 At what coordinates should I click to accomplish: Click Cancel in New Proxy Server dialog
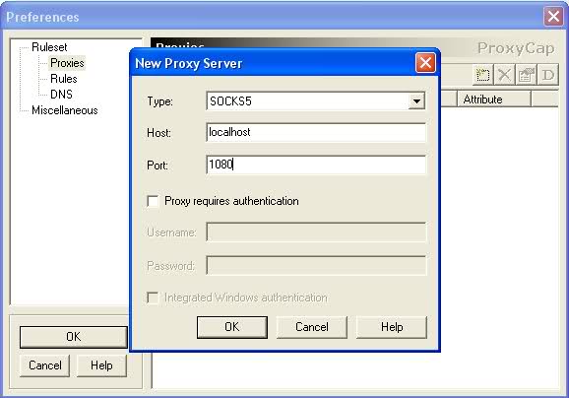pos(312,327)
